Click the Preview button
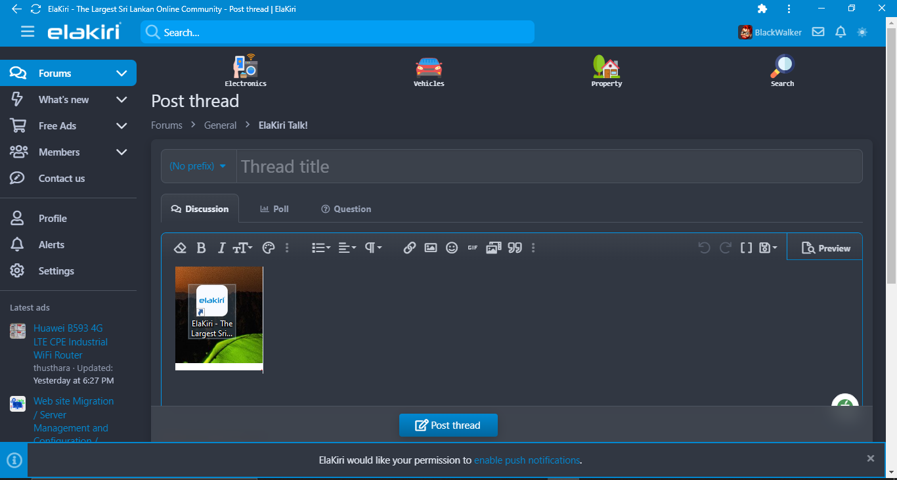The image size is (897, 480). (x=825, y=248)
